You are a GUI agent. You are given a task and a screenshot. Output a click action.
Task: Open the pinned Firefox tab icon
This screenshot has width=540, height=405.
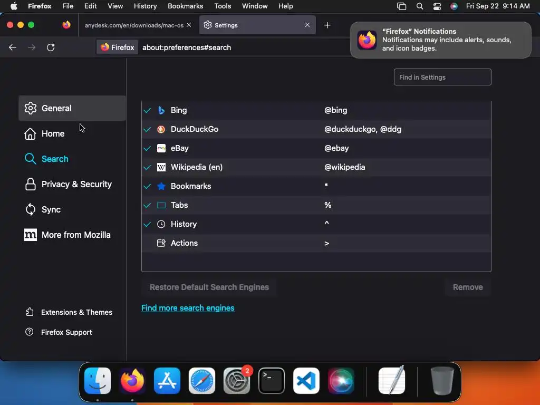(x=66, y=25)
